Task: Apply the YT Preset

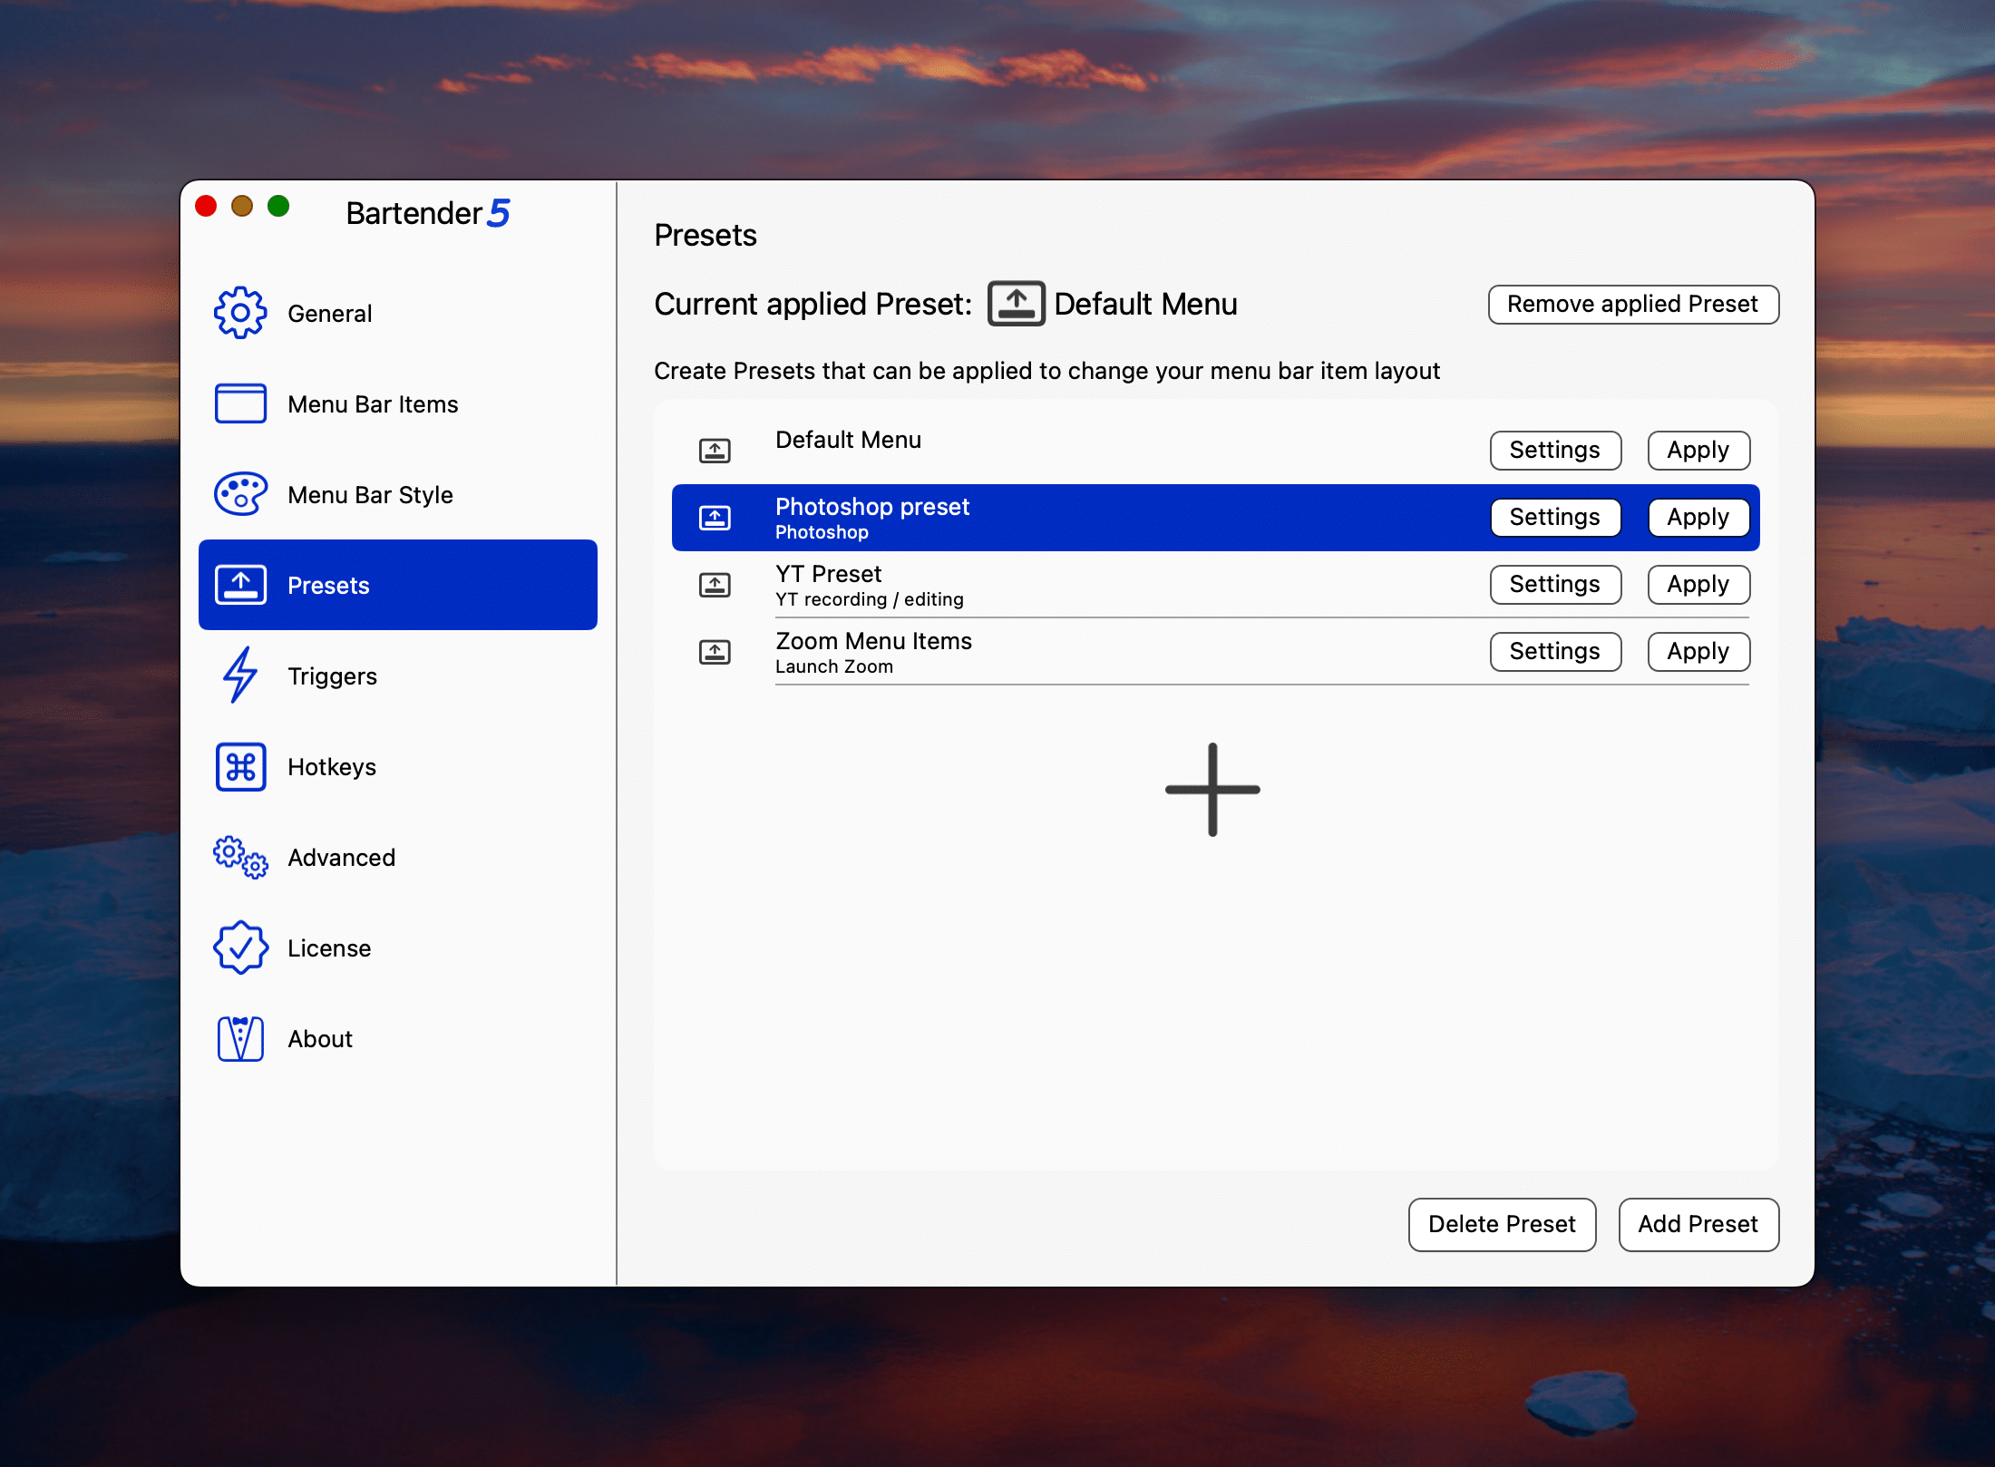Action: pyautogui.click(x=1698, y=584)
